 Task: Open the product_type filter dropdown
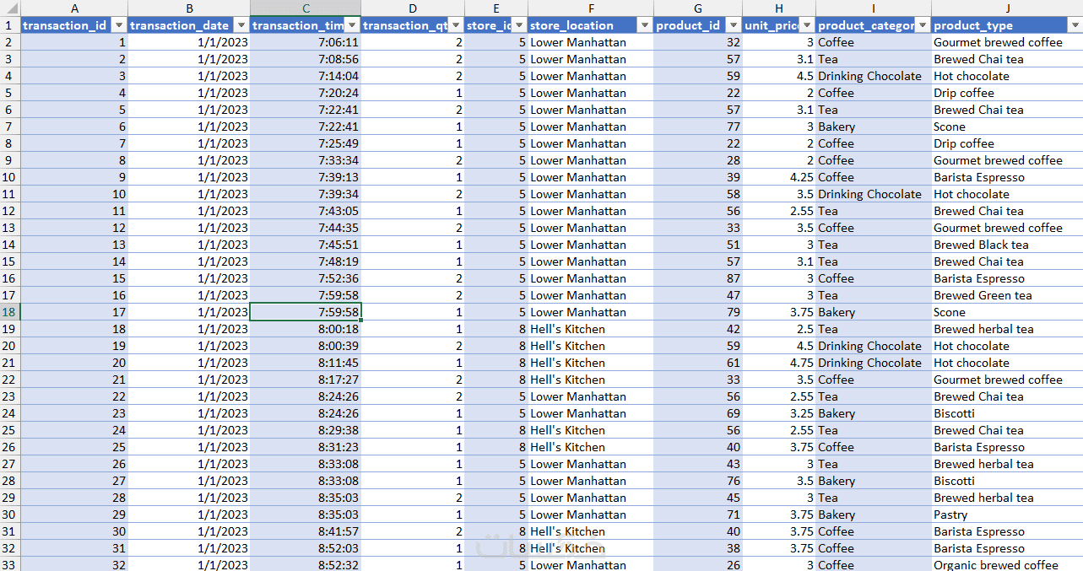point(1075,25)
